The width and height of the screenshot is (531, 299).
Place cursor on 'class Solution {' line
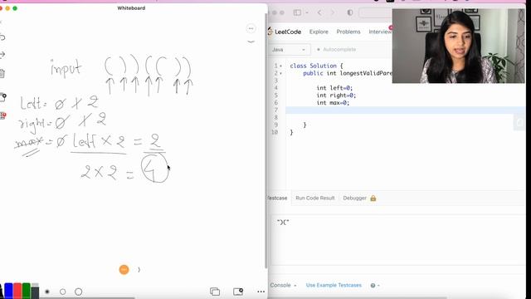(x=316, y=66)
